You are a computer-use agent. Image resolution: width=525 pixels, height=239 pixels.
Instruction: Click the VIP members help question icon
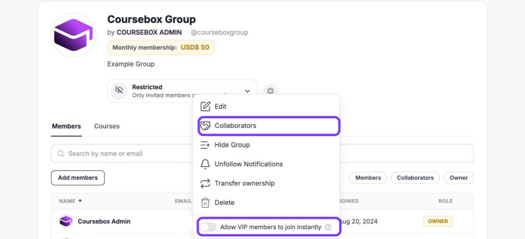coord(328,227)
